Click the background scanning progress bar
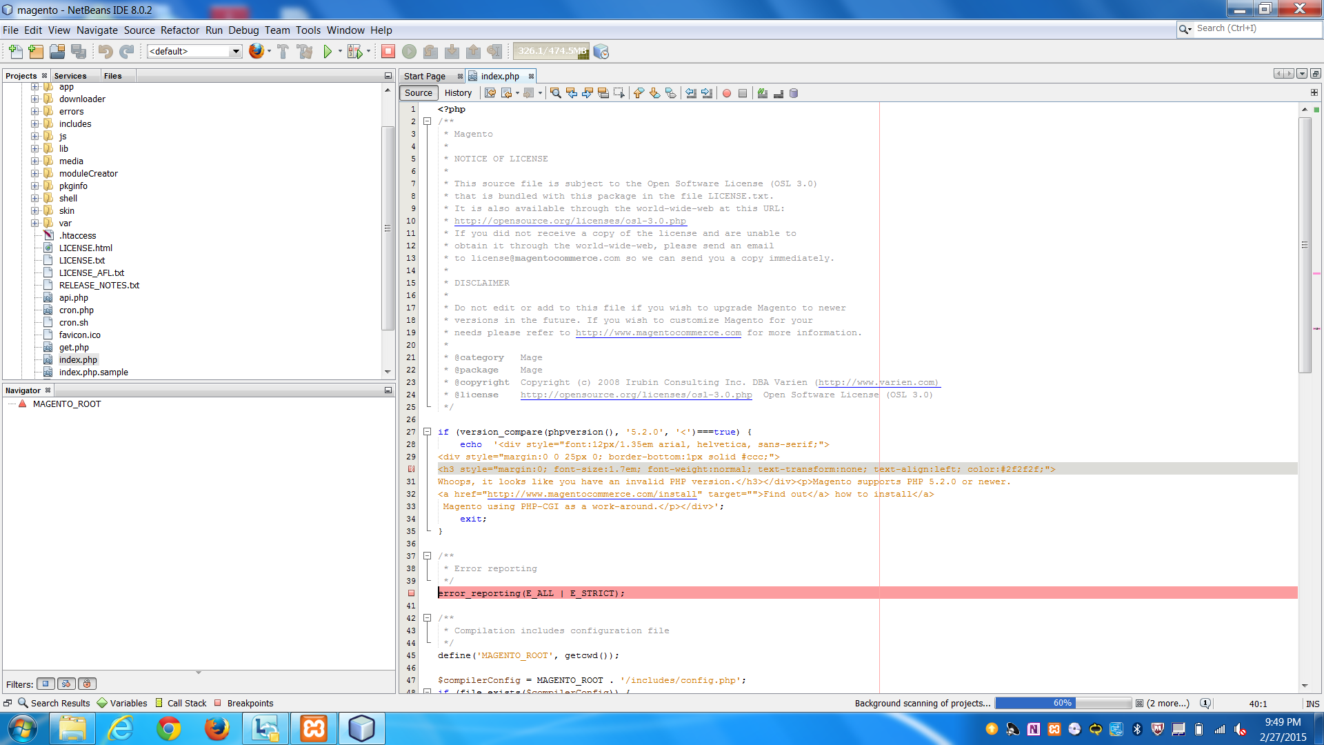This screenshot has width=1324, height=745. [x=1063, y=703]
